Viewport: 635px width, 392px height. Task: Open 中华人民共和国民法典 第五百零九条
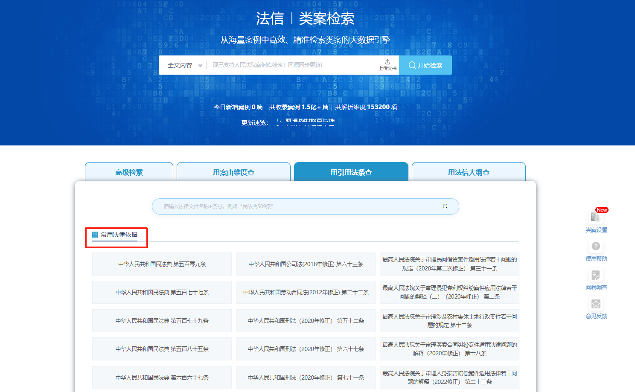162,264
